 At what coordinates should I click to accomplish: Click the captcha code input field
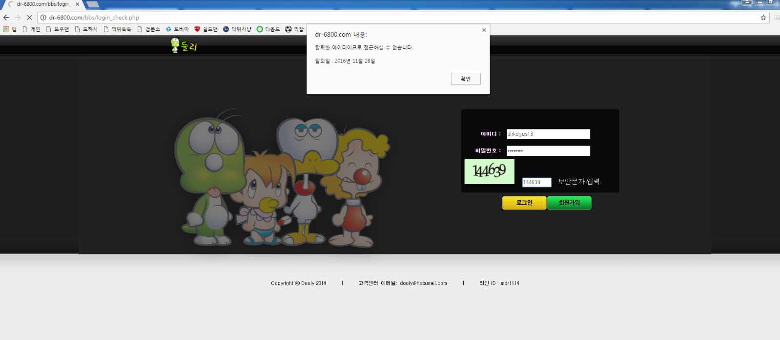[537, 182]
